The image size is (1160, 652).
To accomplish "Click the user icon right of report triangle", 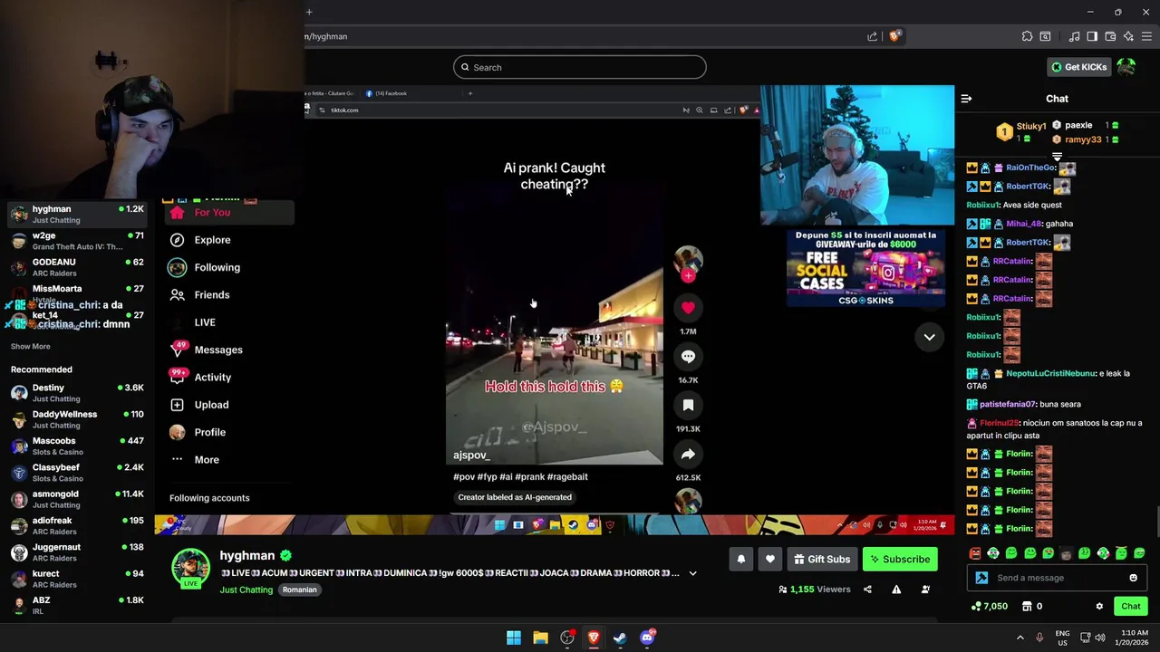I will pyautogui.click(x=925, y=590).
